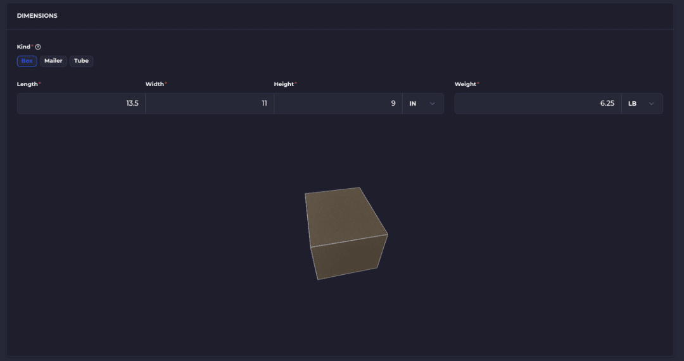Choose the Tube package kind
Viewport: 684px width, 361px height.
(x=81, y=61)
